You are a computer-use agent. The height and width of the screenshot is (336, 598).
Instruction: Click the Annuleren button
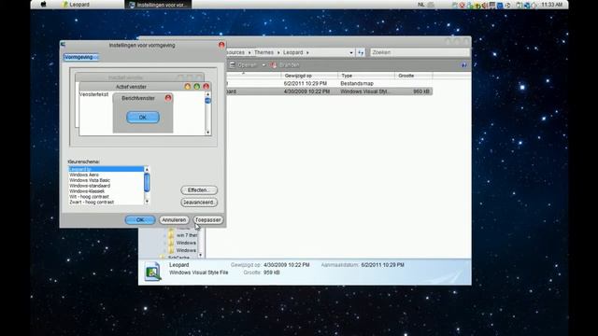(x=174, y=220)
